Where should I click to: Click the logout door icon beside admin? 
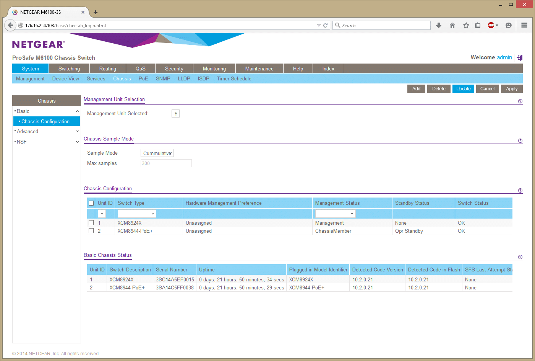(x=520, y=57)
